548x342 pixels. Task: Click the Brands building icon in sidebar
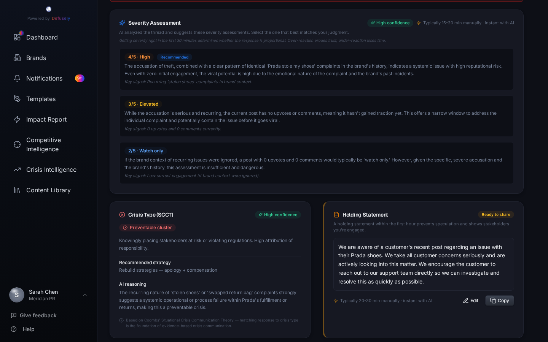(17, 58)
